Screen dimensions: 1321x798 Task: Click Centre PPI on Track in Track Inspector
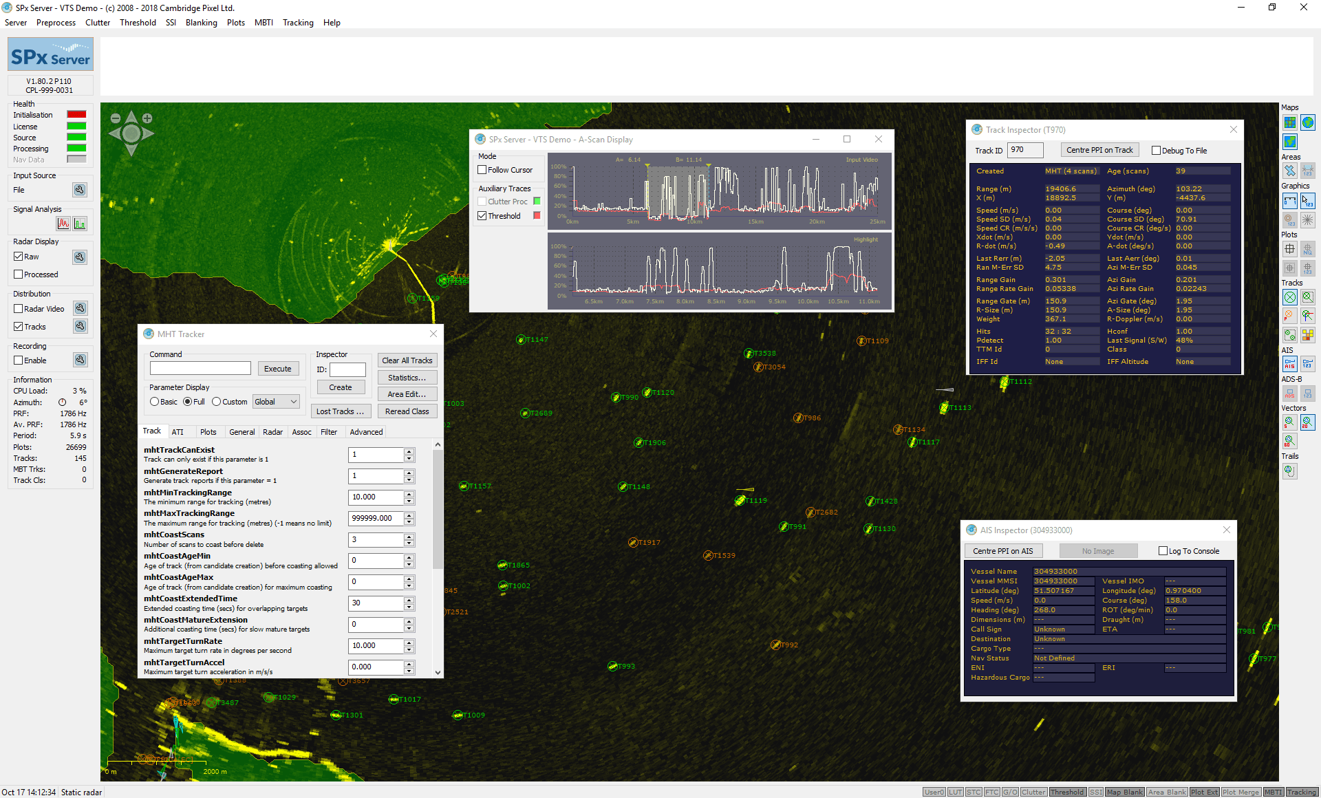pos(1099,150)
